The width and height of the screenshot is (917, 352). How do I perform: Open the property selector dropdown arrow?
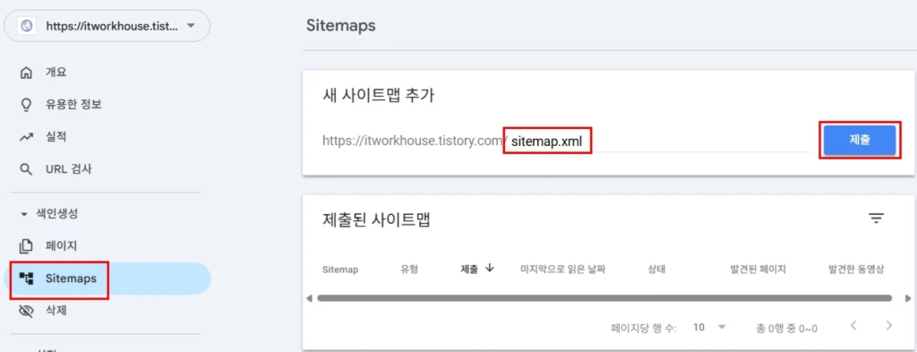pyautogui.click(x=190, y=26)
